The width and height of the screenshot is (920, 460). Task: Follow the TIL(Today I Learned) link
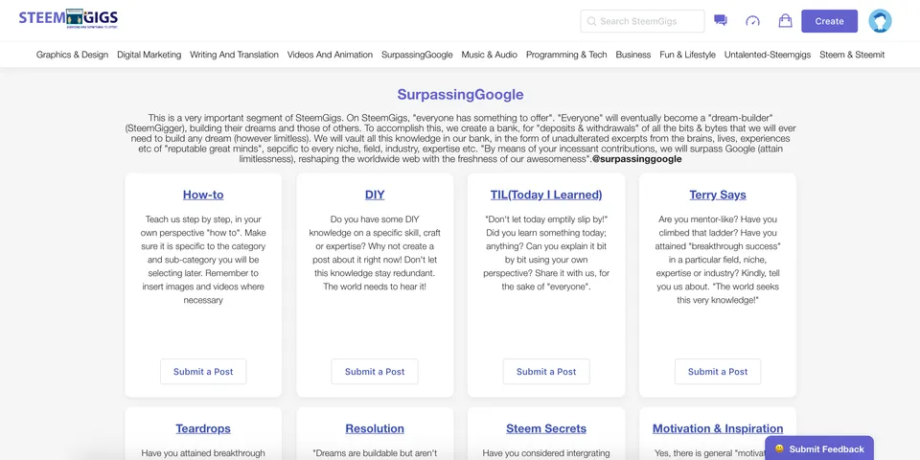546,195
